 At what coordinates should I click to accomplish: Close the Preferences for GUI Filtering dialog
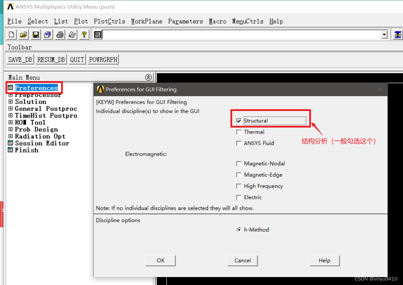[x=380, y=90]
